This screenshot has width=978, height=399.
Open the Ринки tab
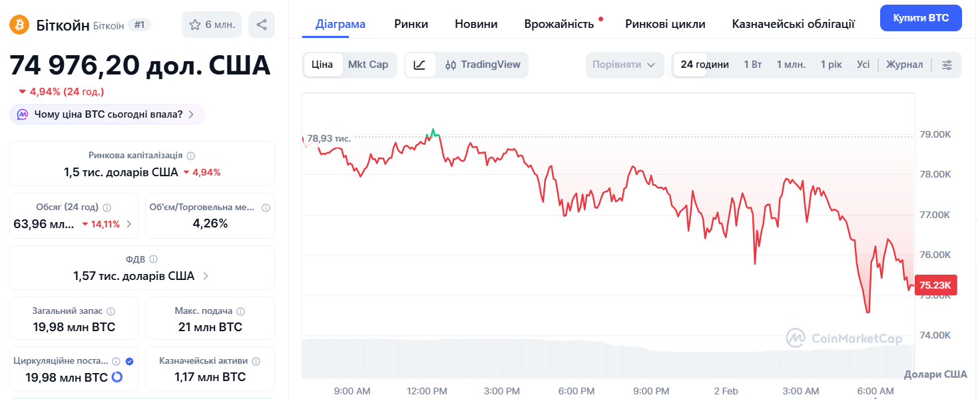tap(411, 24)
